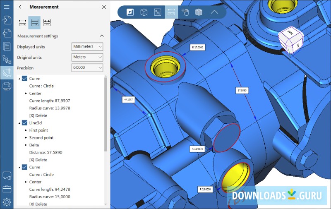Go back using the Measurement panel arrow
331x209 pixels.
pyautogui.click(x=20, y=7)
